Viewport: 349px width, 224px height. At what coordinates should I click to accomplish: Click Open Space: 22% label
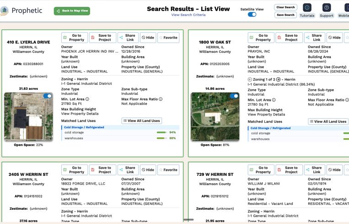click(28, 145)
